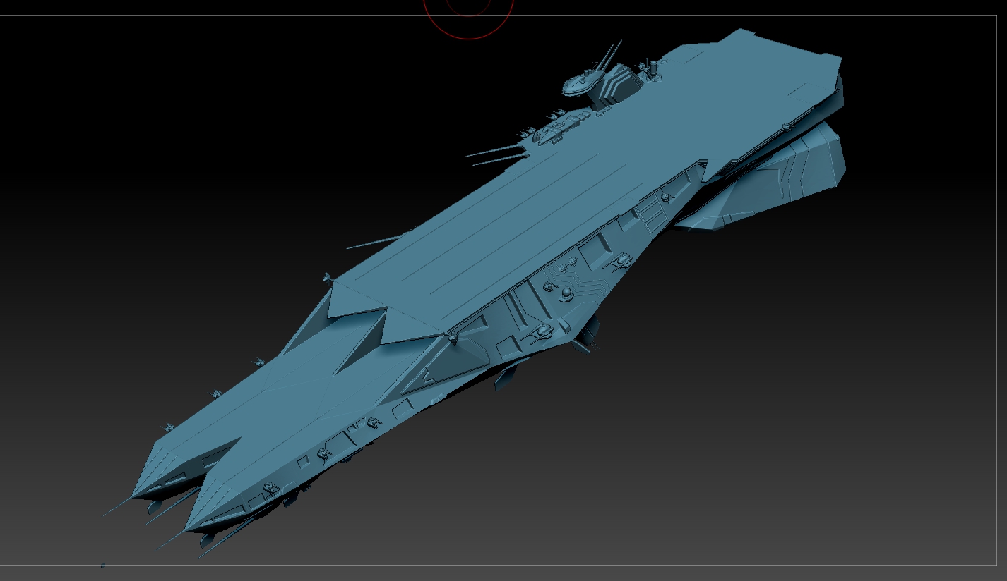The height and width of the screenshot is (581, 1007).
Task: Select the cylindrical stacks behind the tower
Action: coord(653,68)
